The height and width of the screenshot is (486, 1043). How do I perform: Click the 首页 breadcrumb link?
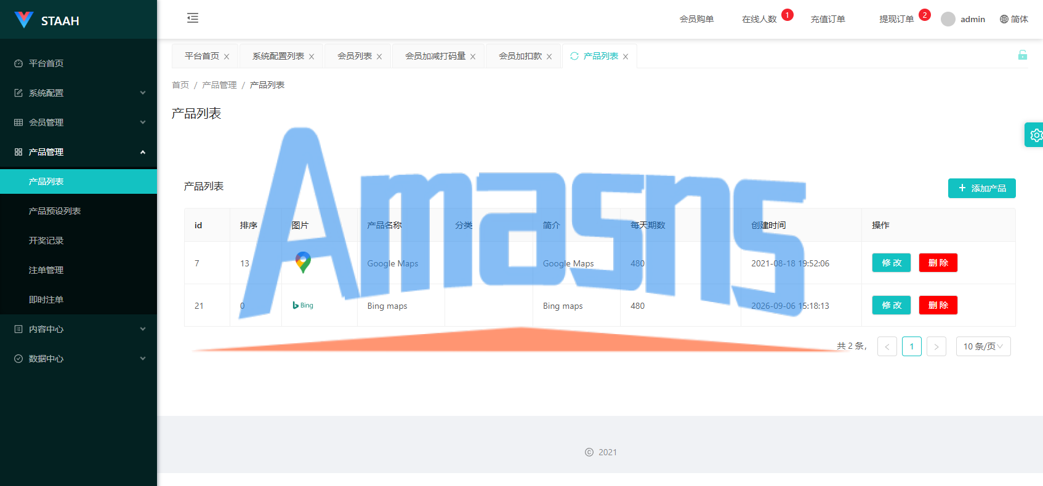point(180,85)
